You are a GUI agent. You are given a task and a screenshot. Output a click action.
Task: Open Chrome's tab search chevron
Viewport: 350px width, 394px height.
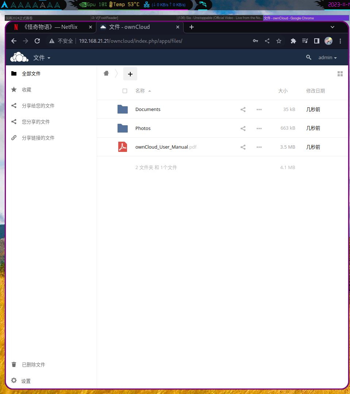(332, 27)
